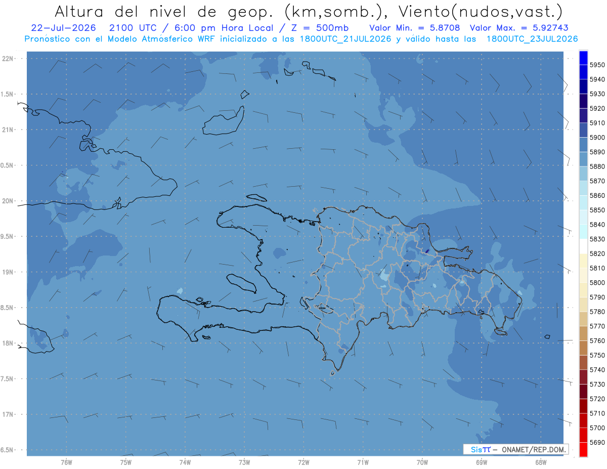Image resolution: width=607 pixels, height=469 pixels.
Task: Click the '70W' longitude axis label
Action: (x=422, y=462)
